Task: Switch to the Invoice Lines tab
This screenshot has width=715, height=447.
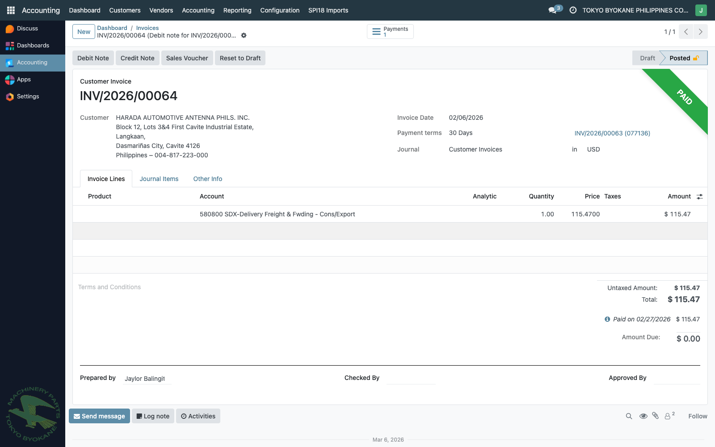Action: coord(106,179)
